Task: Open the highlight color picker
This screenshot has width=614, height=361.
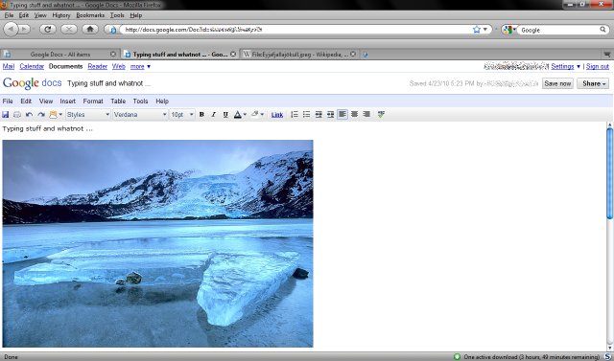Action: [257, 115]
